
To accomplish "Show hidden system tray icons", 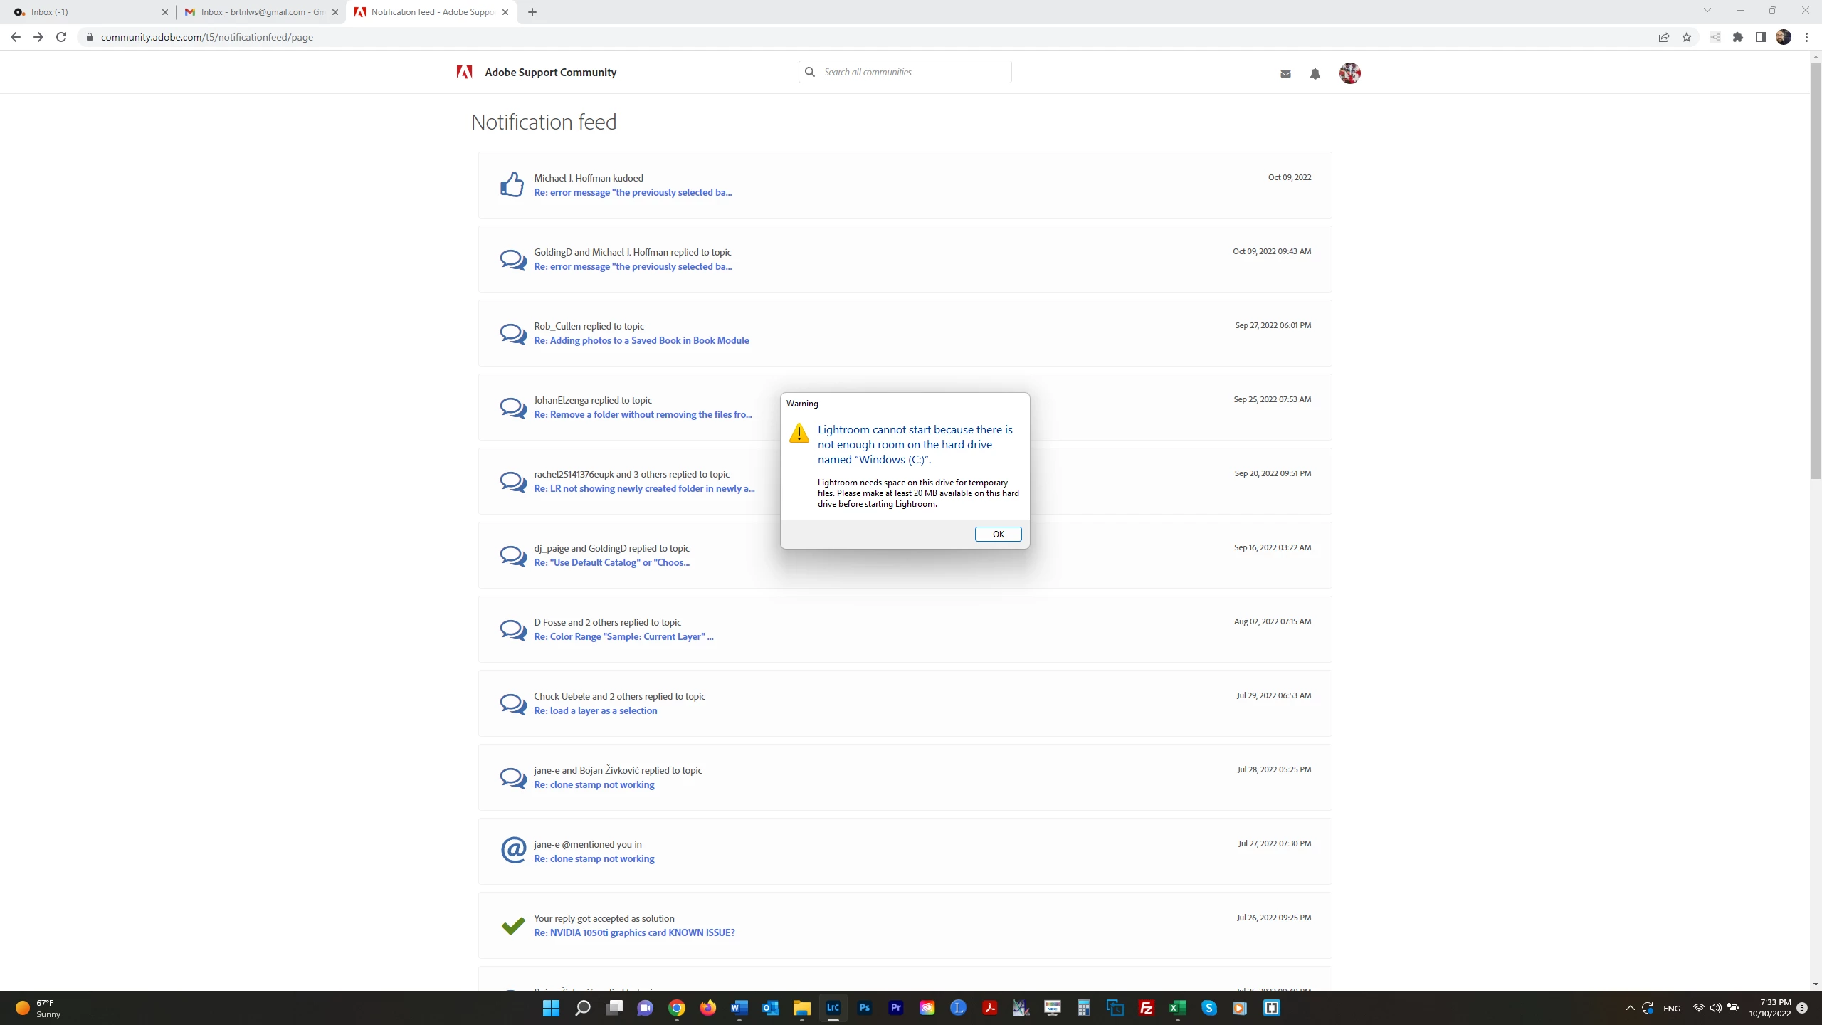I will 1630,1008.
